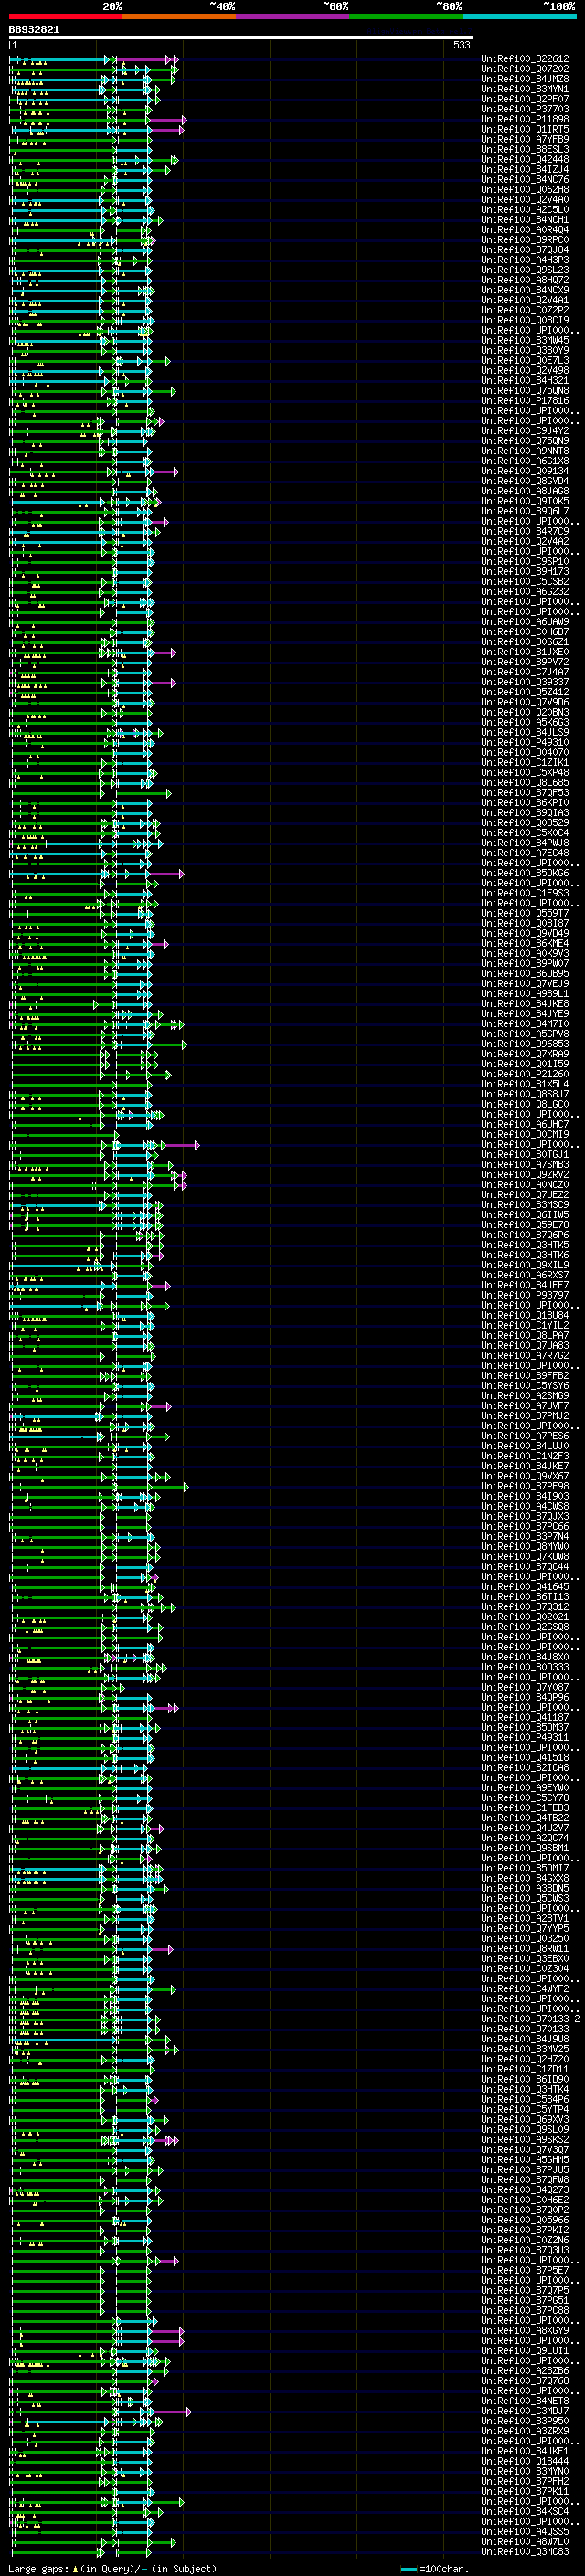Select row UniRef100_Q42448
This screenshot has height=2576, width=585.
click(525, 159)
